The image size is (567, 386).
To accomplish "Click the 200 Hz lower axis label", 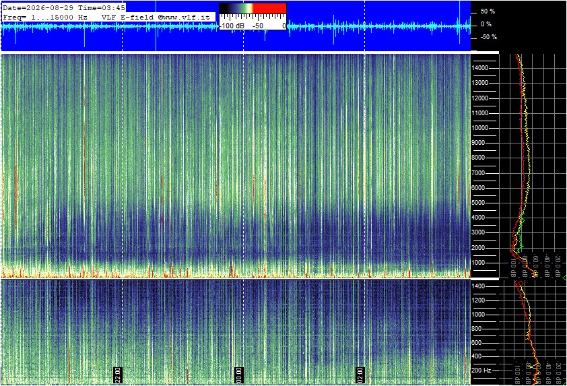I will (x=481, y=371).
